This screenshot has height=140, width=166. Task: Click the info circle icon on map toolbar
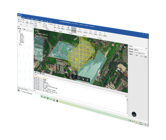coord(78,78)
